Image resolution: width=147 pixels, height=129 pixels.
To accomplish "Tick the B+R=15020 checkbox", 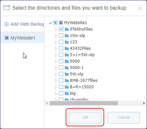I will point(61,87).
